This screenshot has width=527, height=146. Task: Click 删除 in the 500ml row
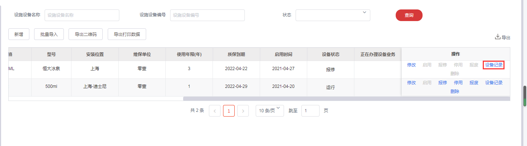coord(455,92)
